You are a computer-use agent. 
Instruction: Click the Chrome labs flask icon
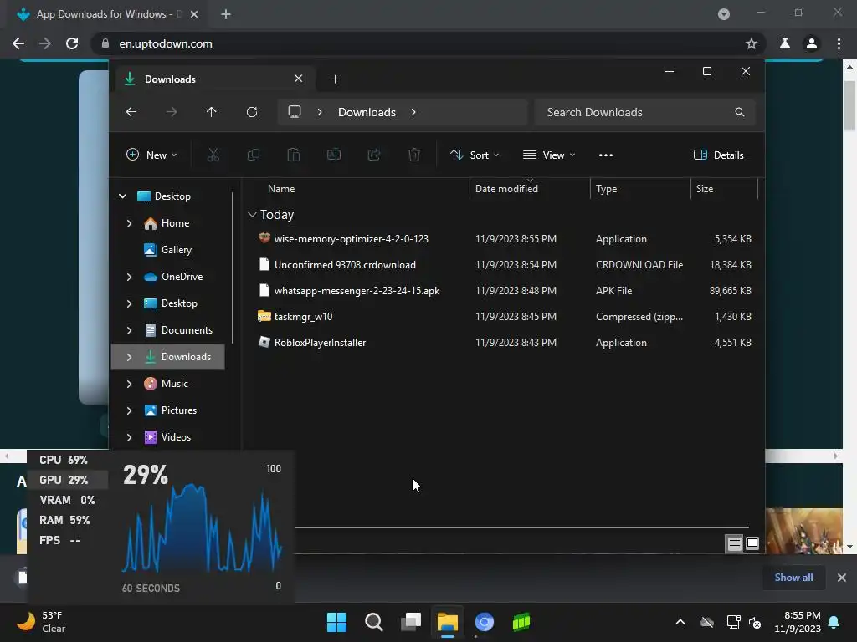click(x=785, y=43)
